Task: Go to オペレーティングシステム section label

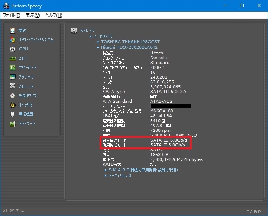Action: [36, 40]
